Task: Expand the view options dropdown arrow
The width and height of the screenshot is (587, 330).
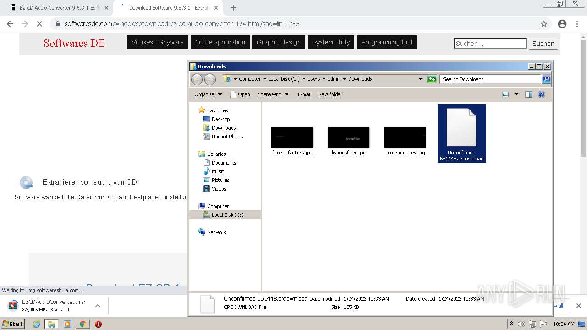Action: click(516, 94)
